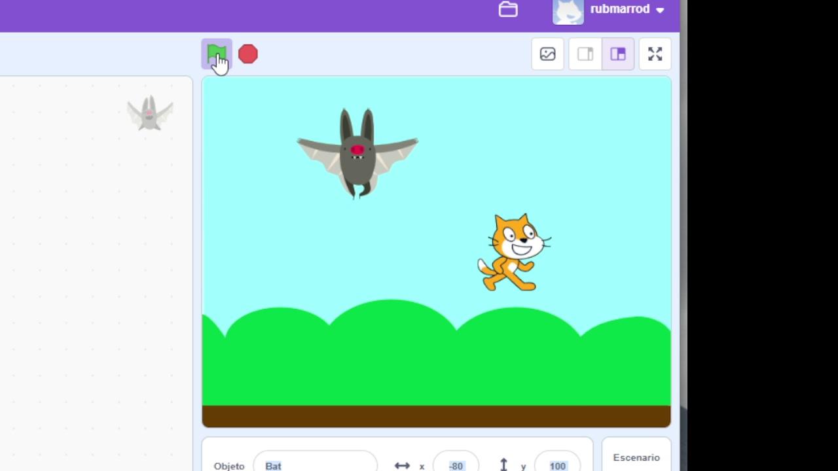This screenshot has height=471, width=838.
Task: Enter full screen stage mode
Action: [655, 54]
